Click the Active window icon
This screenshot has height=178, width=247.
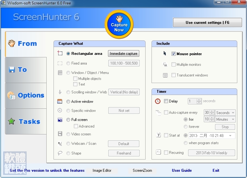point(60,101)
